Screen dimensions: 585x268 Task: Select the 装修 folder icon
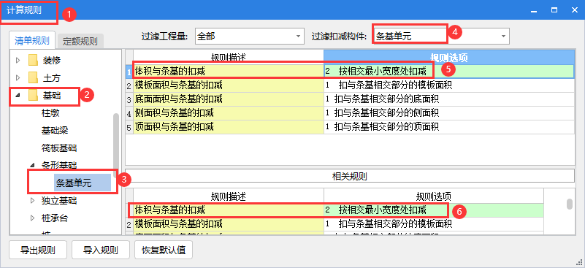[34, 60]
